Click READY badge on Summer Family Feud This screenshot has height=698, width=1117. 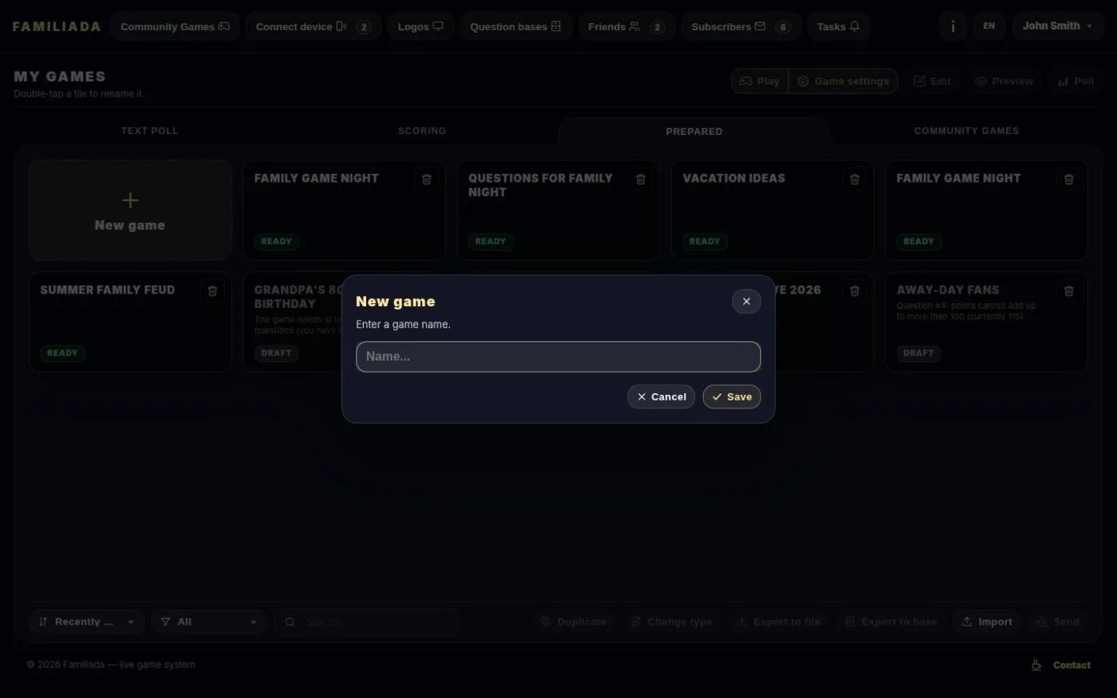pos(62,353)
